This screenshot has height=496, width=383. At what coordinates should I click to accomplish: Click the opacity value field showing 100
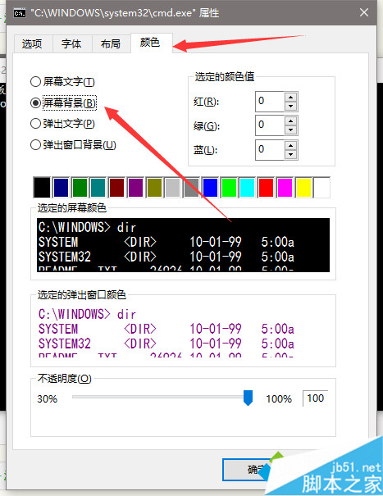tap(315, 398)
